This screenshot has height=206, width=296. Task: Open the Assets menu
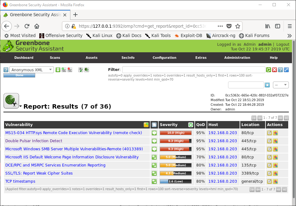(92, 58)
